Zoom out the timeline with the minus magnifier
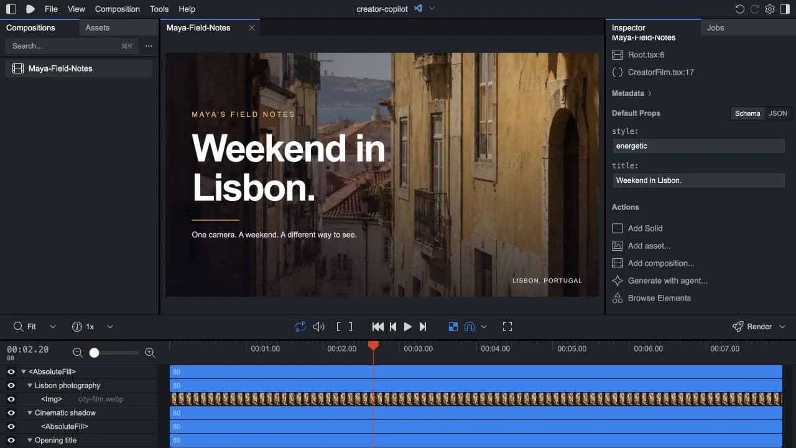The height and width of the screenshot is (448, 796). pos(78,353)
